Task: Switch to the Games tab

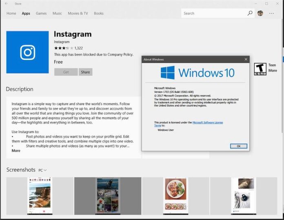Action: (x=41, y=13)
